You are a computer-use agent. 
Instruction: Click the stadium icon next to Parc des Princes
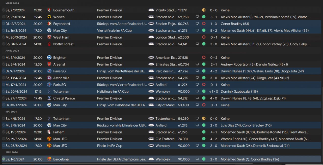[151, 71]
